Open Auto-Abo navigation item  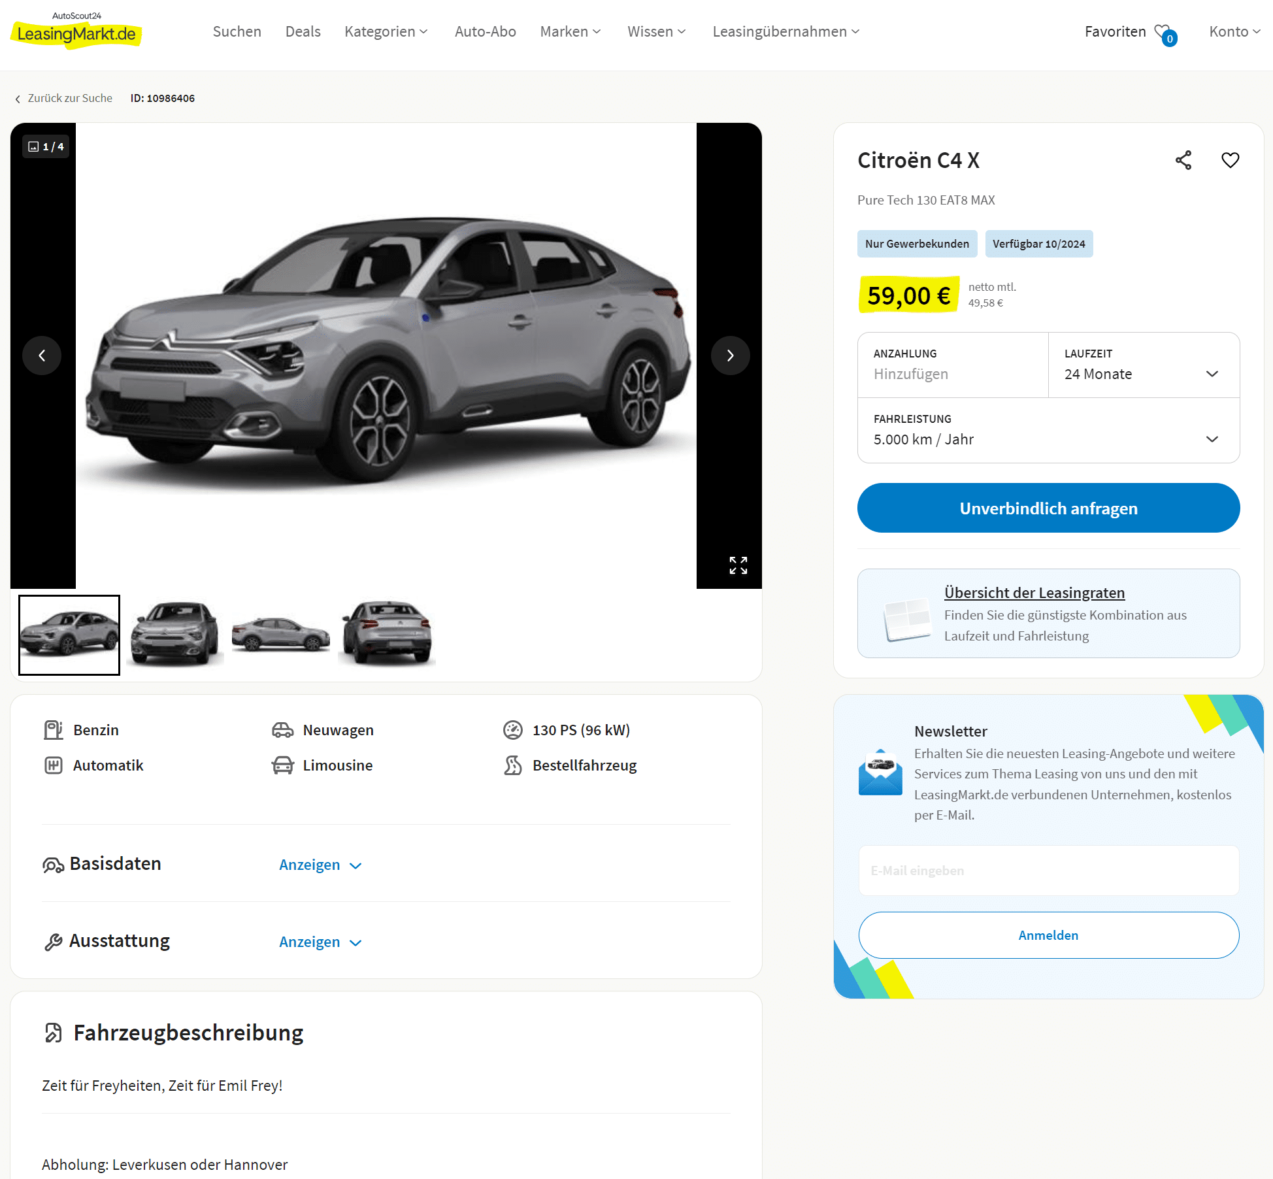point(485,31)
